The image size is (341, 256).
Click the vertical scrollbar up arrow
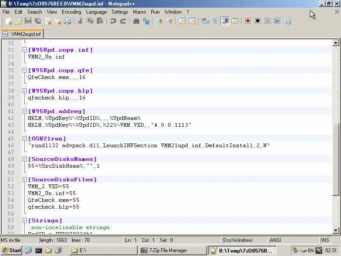tap(335, 43)
